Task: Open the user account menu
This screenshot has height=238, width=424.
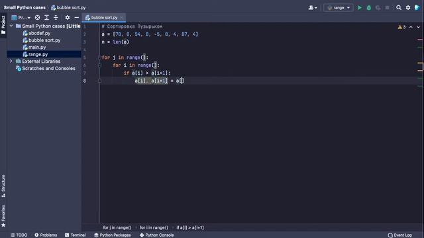Action: pyautogui.click(x=313, y=8)
